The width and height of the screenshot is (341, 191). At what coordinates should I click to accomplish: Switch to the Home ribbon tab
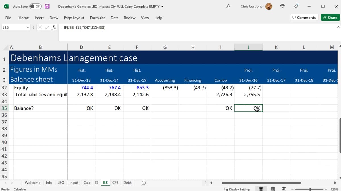(x=24, y=18)
